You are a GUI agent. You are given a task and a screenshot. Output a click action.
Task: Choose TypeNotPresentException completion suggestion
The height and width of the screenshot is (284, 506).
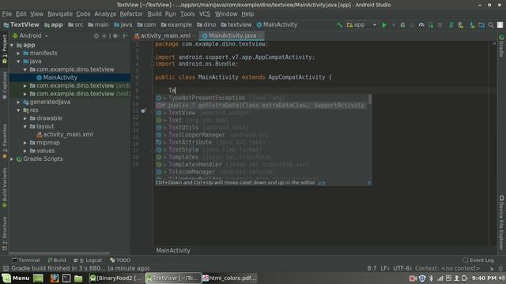261,98
